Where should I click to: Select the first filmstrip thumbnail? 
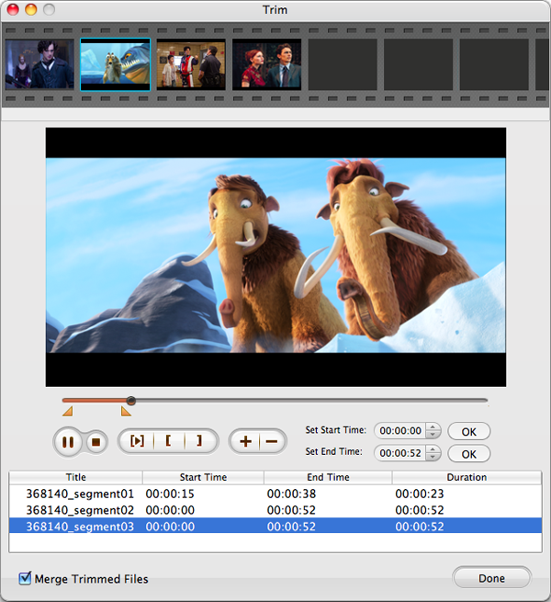[39, 63]
